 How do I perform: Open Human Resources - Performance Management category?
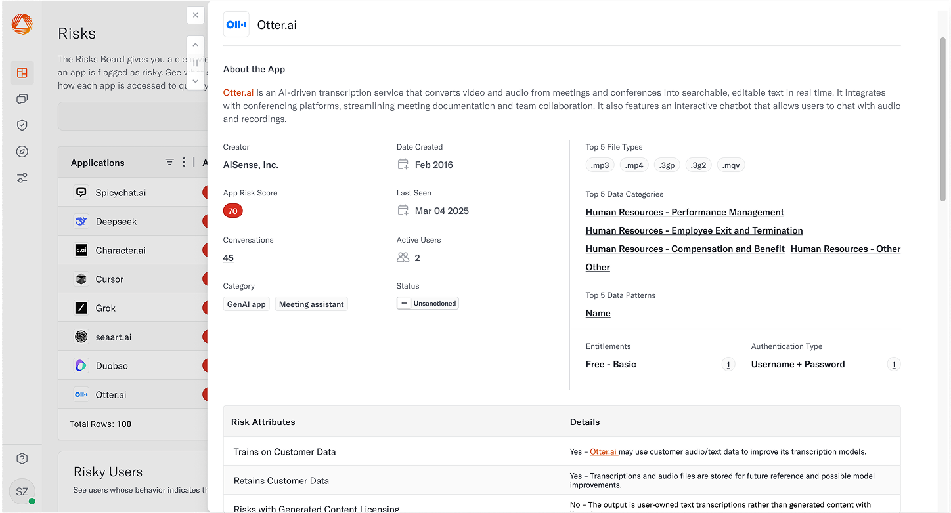point(685,212)
